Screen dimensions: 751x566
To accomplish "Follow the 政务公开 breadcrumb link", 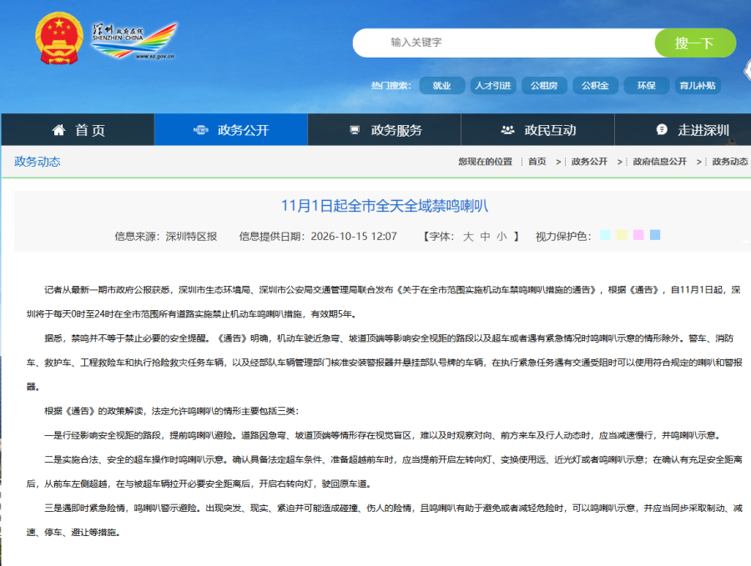I will pos(589,162).
